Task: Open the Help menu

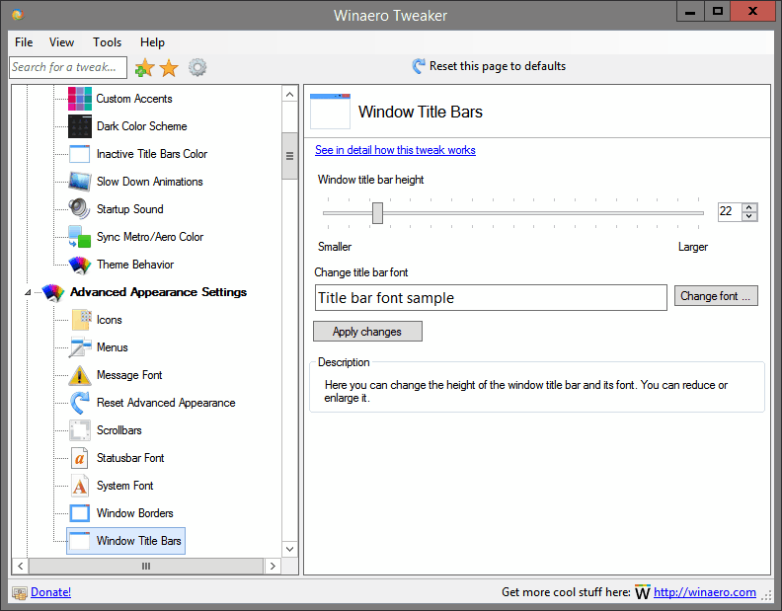Action: (152, 42)
